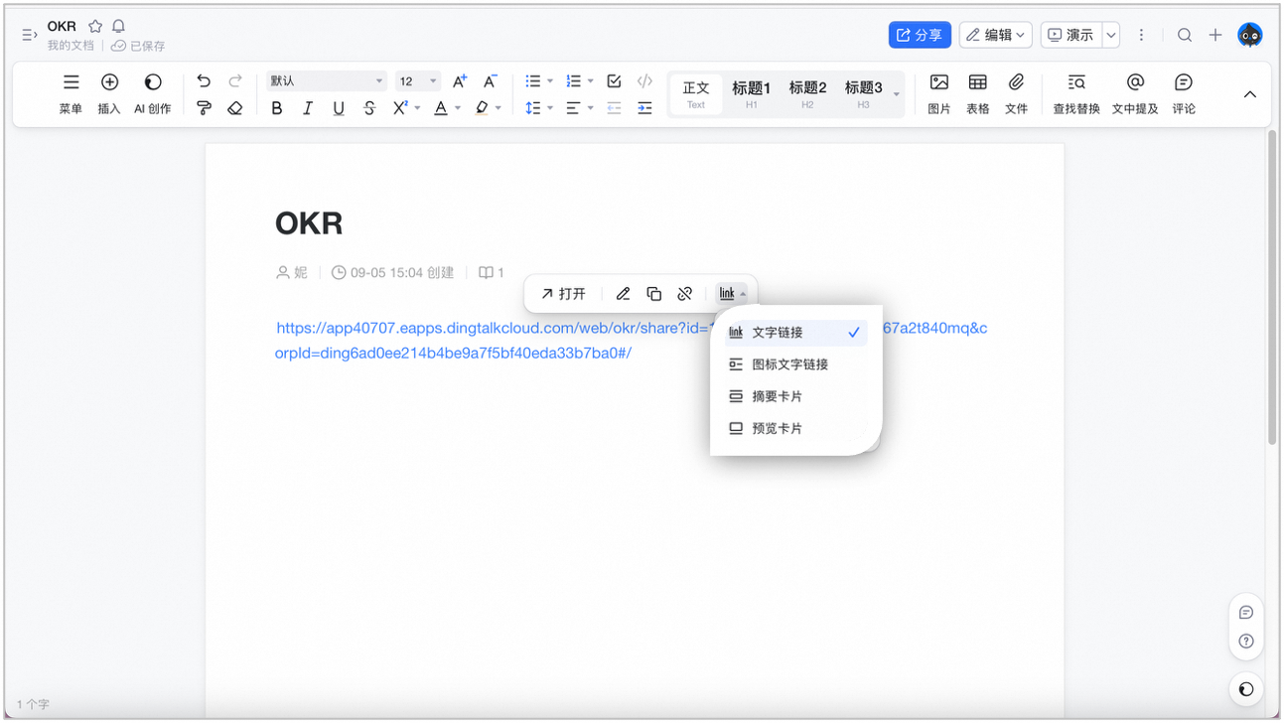Click the blue 分享 button

pos(920,35)
